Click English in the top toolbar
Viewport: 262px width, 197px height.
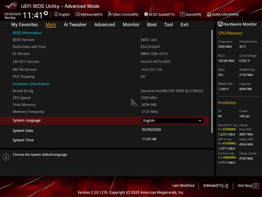64,14
